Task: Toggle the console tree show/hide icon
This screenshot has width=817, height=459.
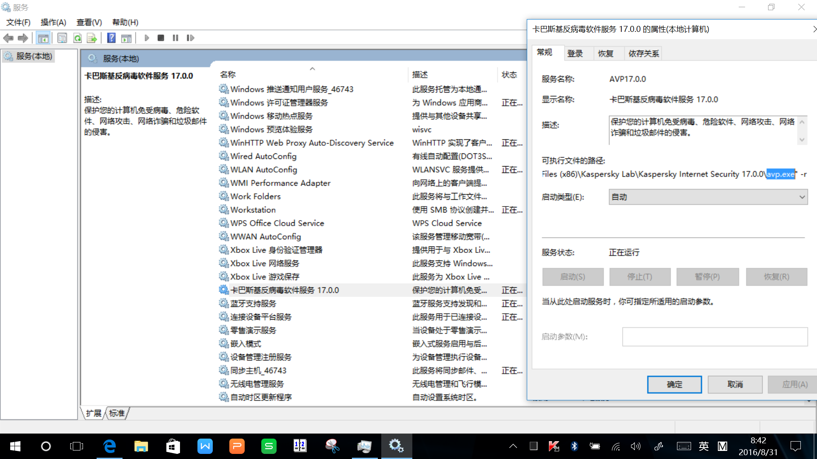Action: coord(43,38)
